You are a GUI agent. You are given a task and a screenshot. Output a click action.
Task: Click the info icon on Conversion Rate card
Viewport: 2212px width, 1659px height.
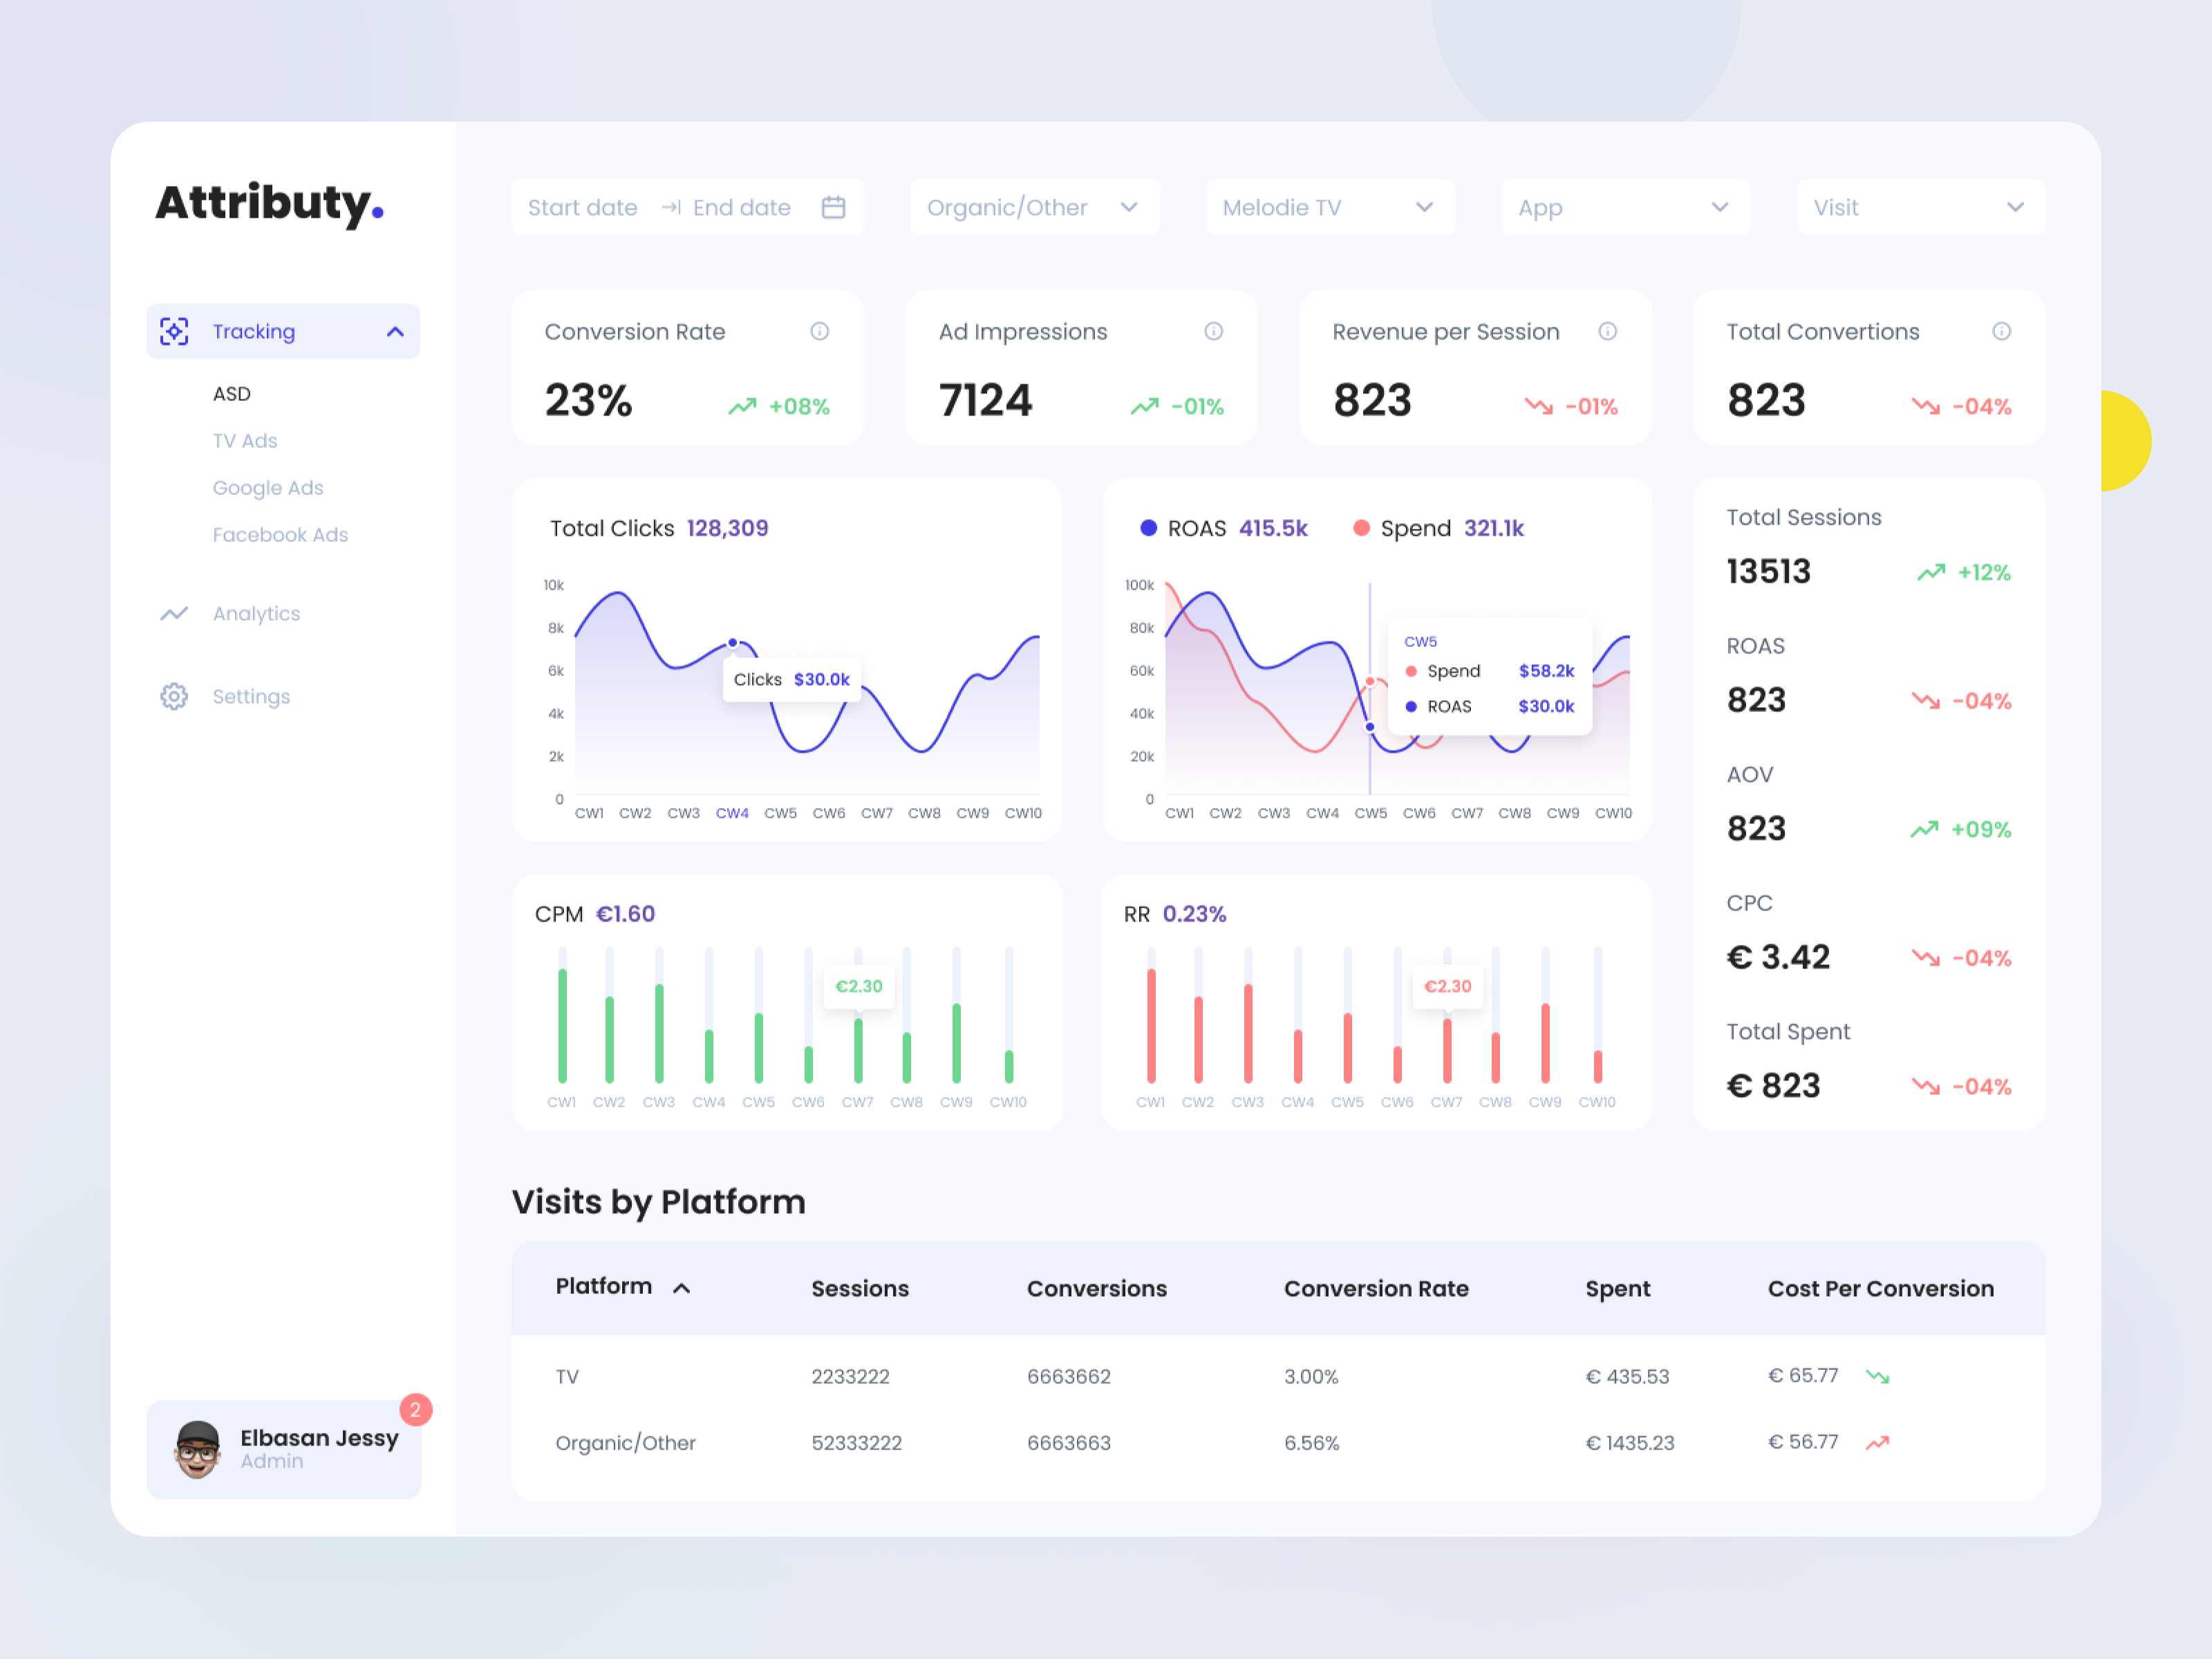(x=820, y=331)
